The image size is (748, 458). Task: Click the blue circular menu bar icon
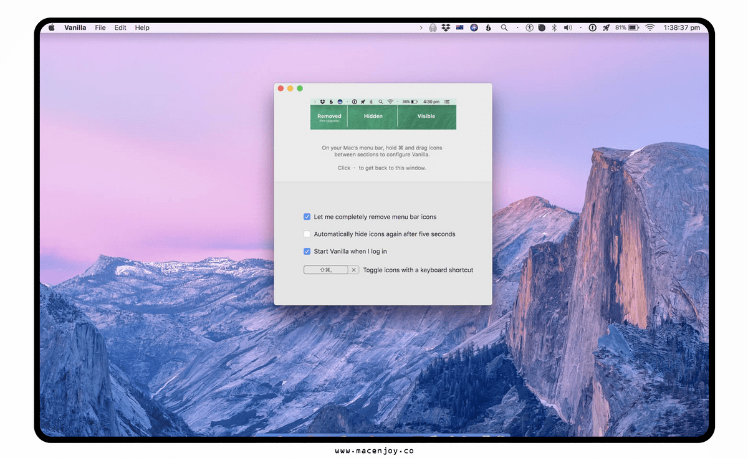[474, 28]
